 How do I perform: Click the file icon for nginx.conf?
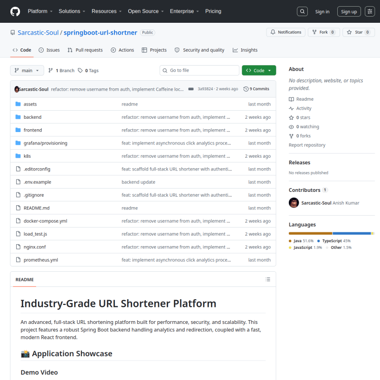(18, 247)
